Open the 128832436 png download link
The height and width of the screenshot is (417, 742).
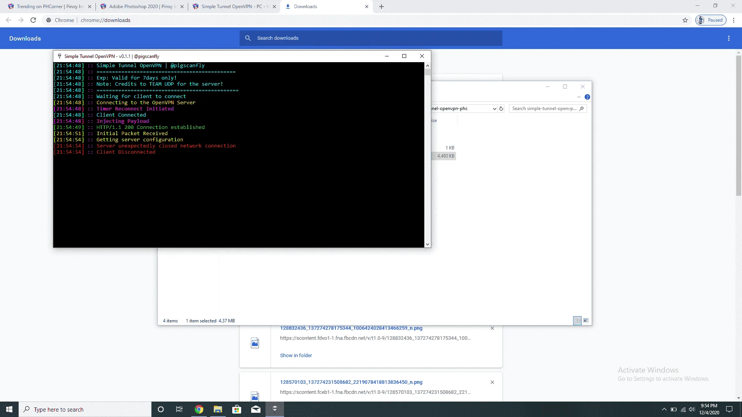point(351,328)
